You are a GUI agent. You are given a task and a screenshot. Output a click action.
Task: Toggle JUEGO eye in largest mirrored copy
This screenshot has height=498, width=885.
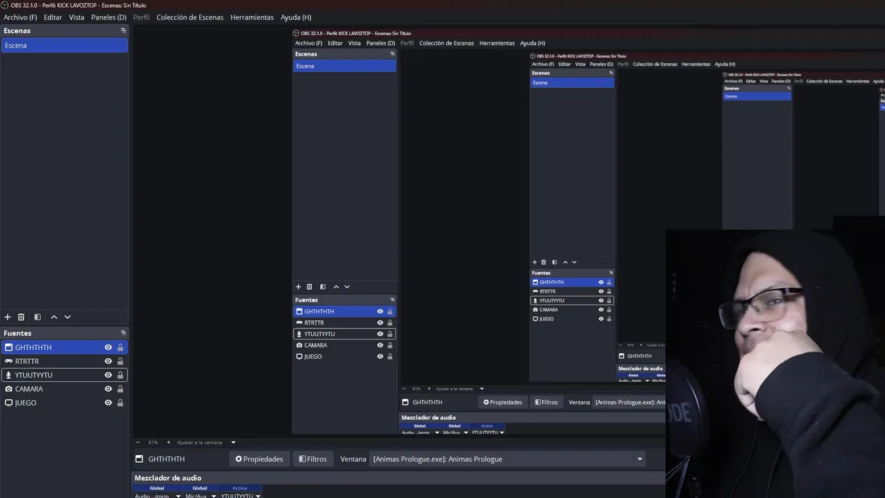[380, 356]
